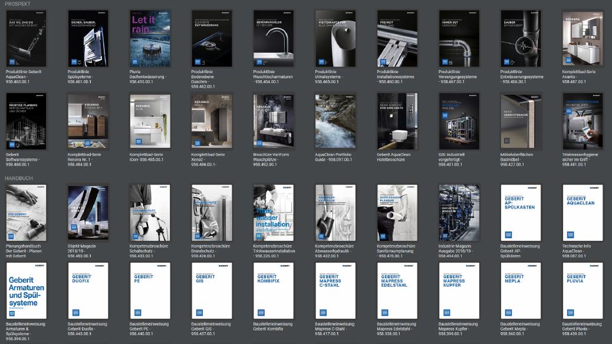Open the Produktlinie Geberit AquaClean cover thumbnail
The image size is (612, 344).
(x=26, y=39)
